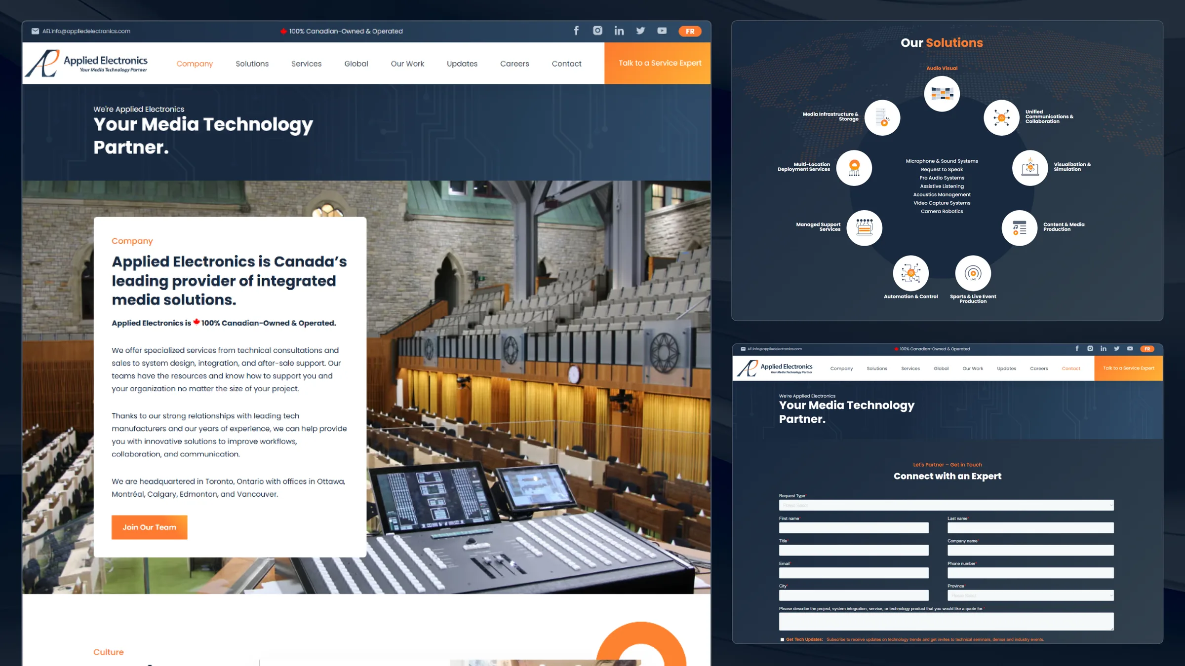Viewport: 1185px width, 666px height.
Task: Open AEI.info email link in main header
Action: pyautogui.click(x=86, y=31)
